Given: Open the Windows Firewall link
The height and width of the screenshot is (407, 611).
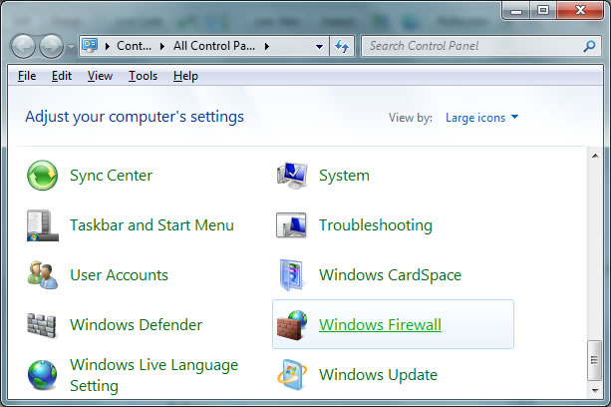Looking at the screenshot, I should pos(380,325).
